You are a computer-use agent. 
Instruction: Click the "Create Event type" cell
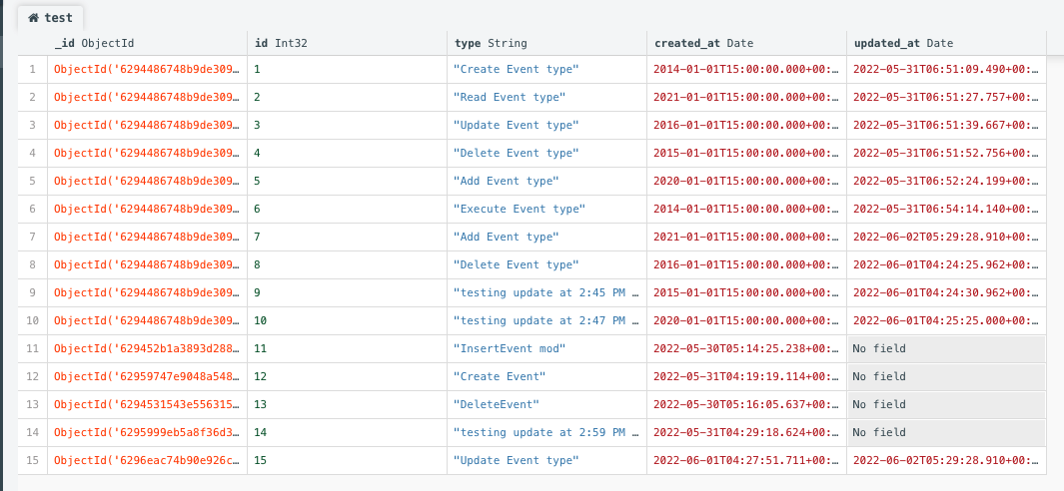click(516, 70)
